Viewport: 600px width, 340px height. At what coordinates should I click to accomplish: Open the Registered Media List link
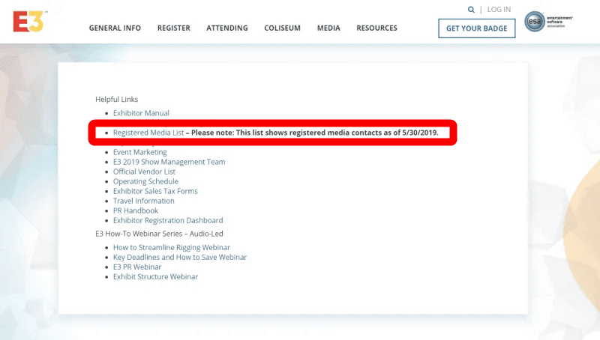click(148, 133)
